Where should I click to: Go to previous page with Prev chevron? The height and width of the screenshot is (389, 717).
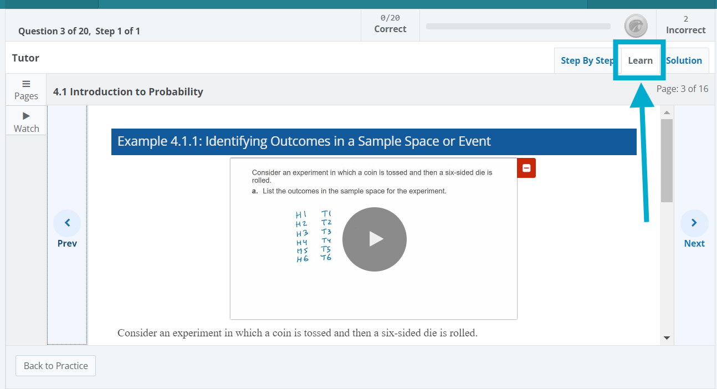67,223
